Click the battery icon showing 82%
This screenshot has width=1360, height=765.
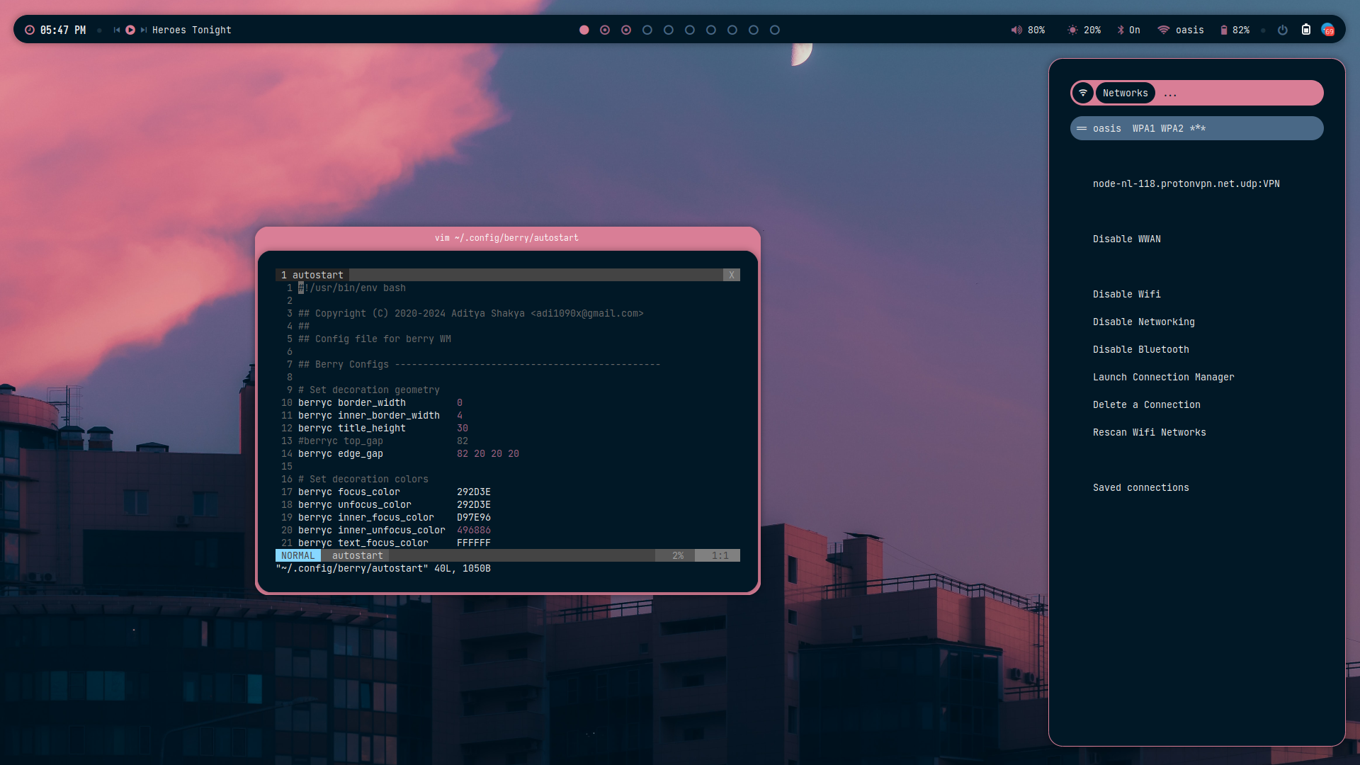(1223, 30)
